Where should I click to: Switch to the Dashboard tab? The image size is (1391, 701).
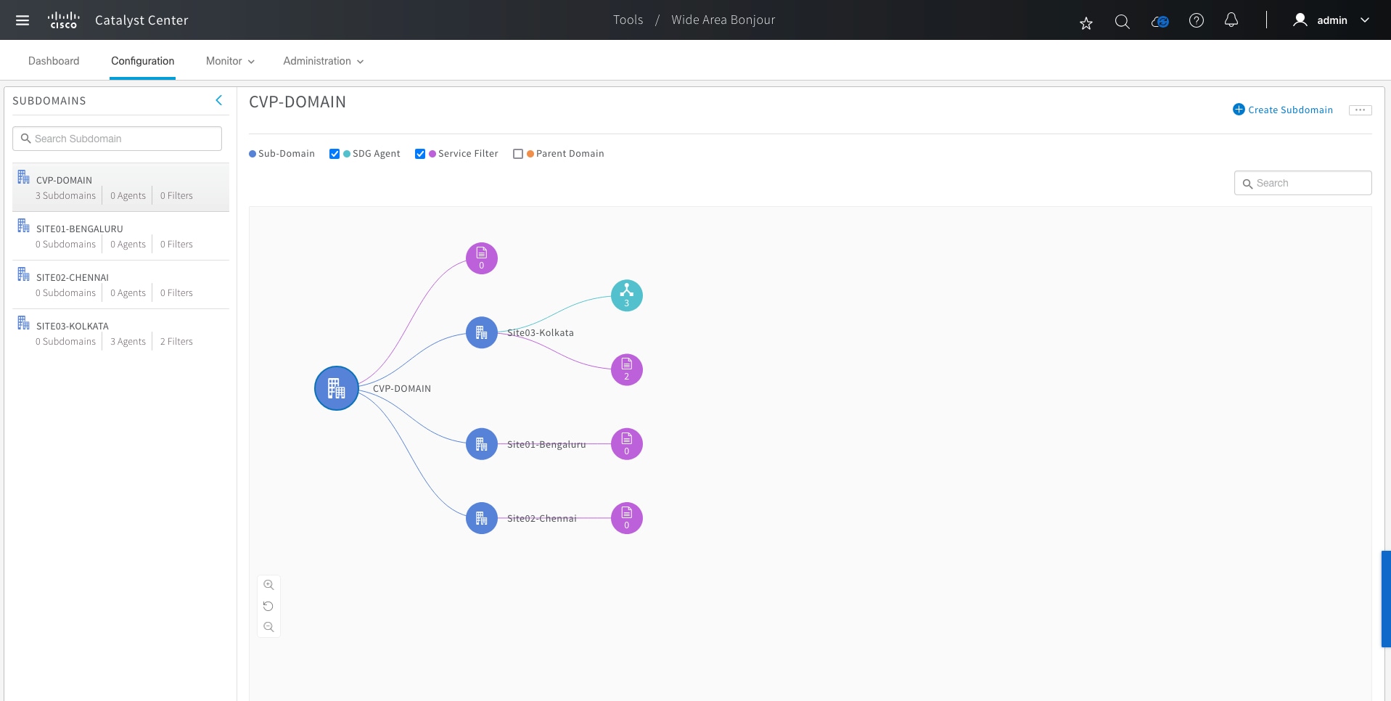(54, 61)
